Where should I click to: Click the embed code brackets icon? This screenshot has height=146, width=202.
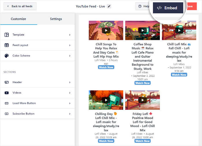[x=159, y=8]
